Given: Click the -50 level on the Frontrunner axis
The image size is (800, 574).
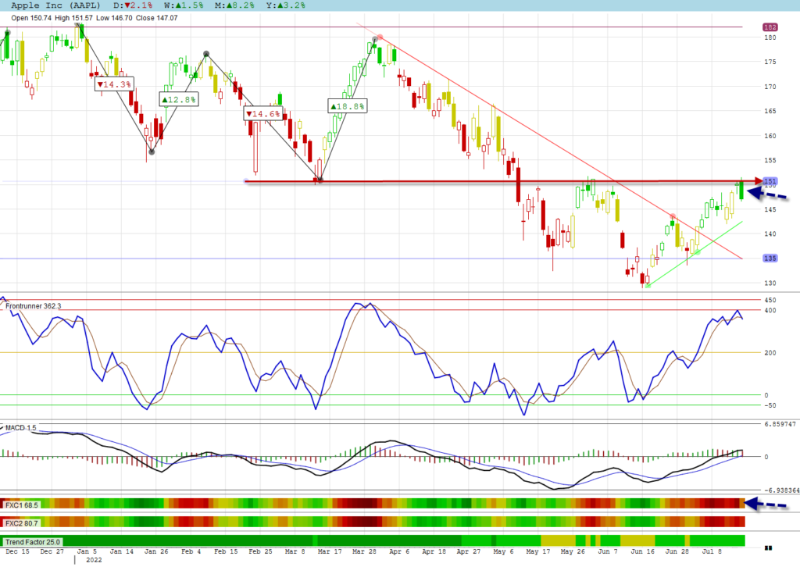Looking at the screenshot, I should point(770,405).
